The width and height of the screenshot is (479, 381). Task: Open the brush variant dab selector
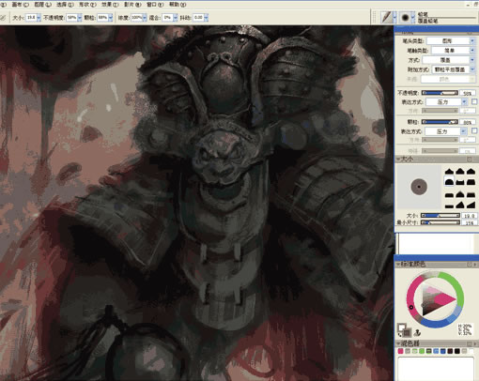[x=406, y=18]
